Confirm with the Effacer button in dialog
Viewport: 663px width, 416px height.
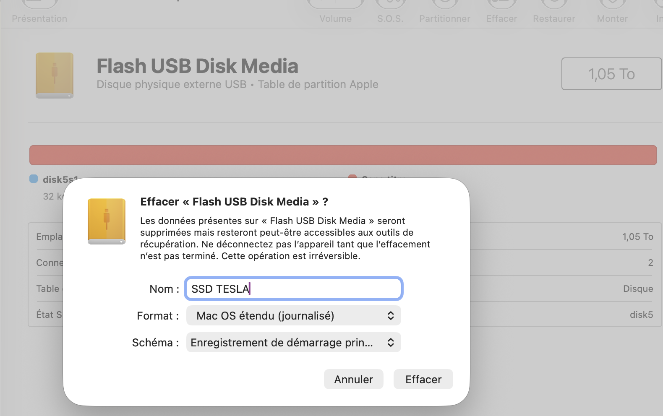click(423, 379)
